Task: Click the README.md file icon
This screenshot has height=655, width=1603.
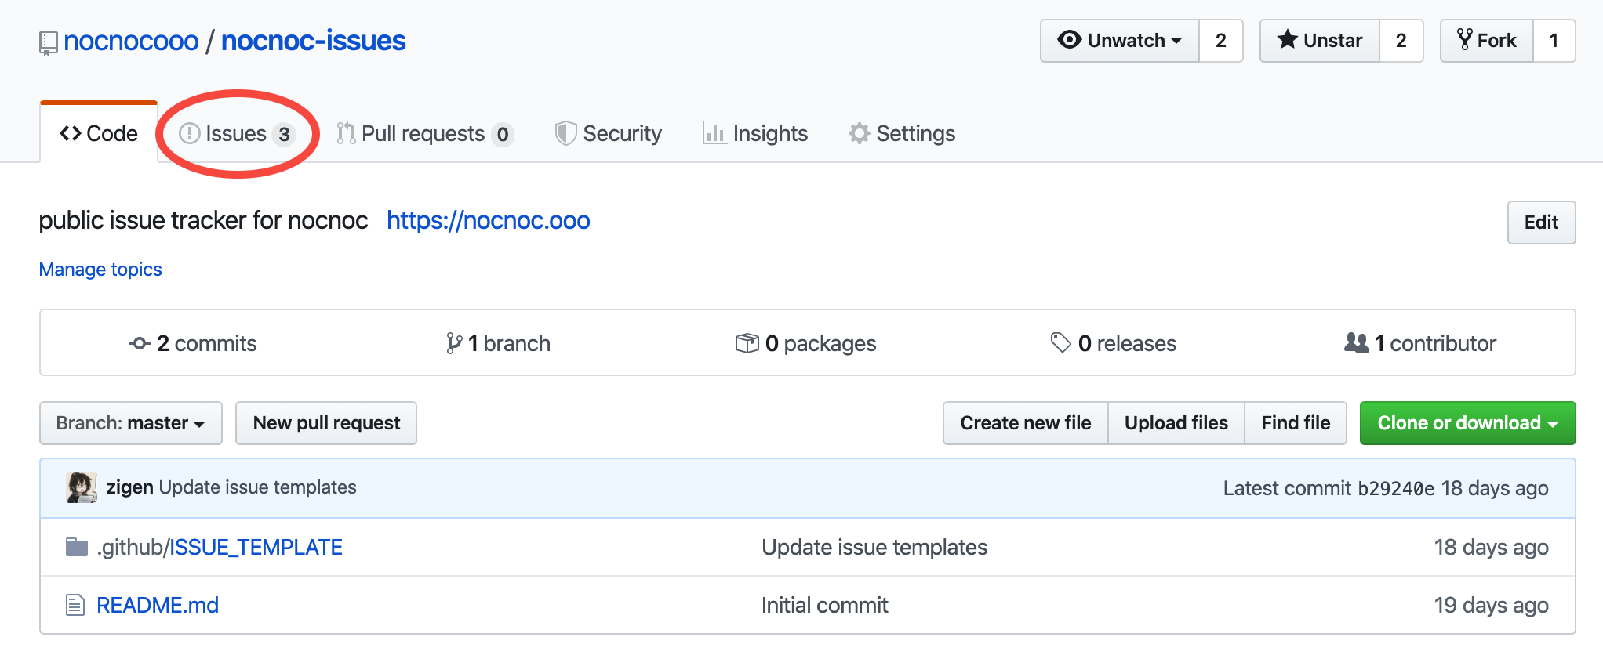Action: (x=75, y=605)
